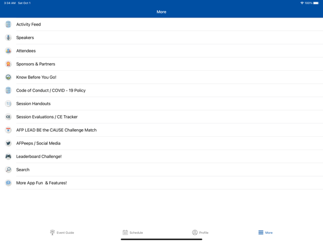Viewport: 323px width, 242px height.
Task: Tap the Profile person icon
Action: tap(195, 232)
